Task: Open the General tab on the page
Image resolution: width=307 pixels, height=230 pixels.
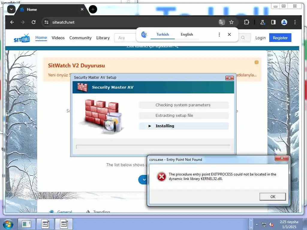Action: [x=61, y=212]
